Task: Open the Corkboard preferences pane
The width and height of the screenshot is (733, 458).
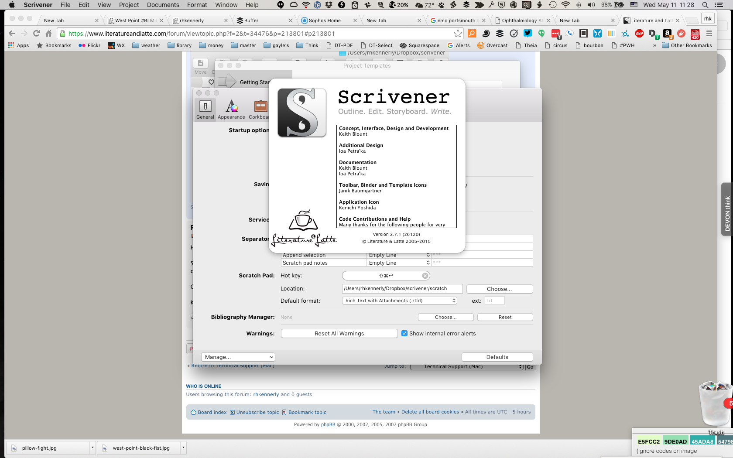Action: click(259, 109)
